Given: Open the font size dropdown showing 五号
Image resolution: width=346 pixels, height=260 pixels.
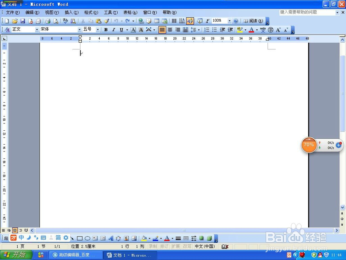Looking at the screenshot, I should tap(98, 29).
